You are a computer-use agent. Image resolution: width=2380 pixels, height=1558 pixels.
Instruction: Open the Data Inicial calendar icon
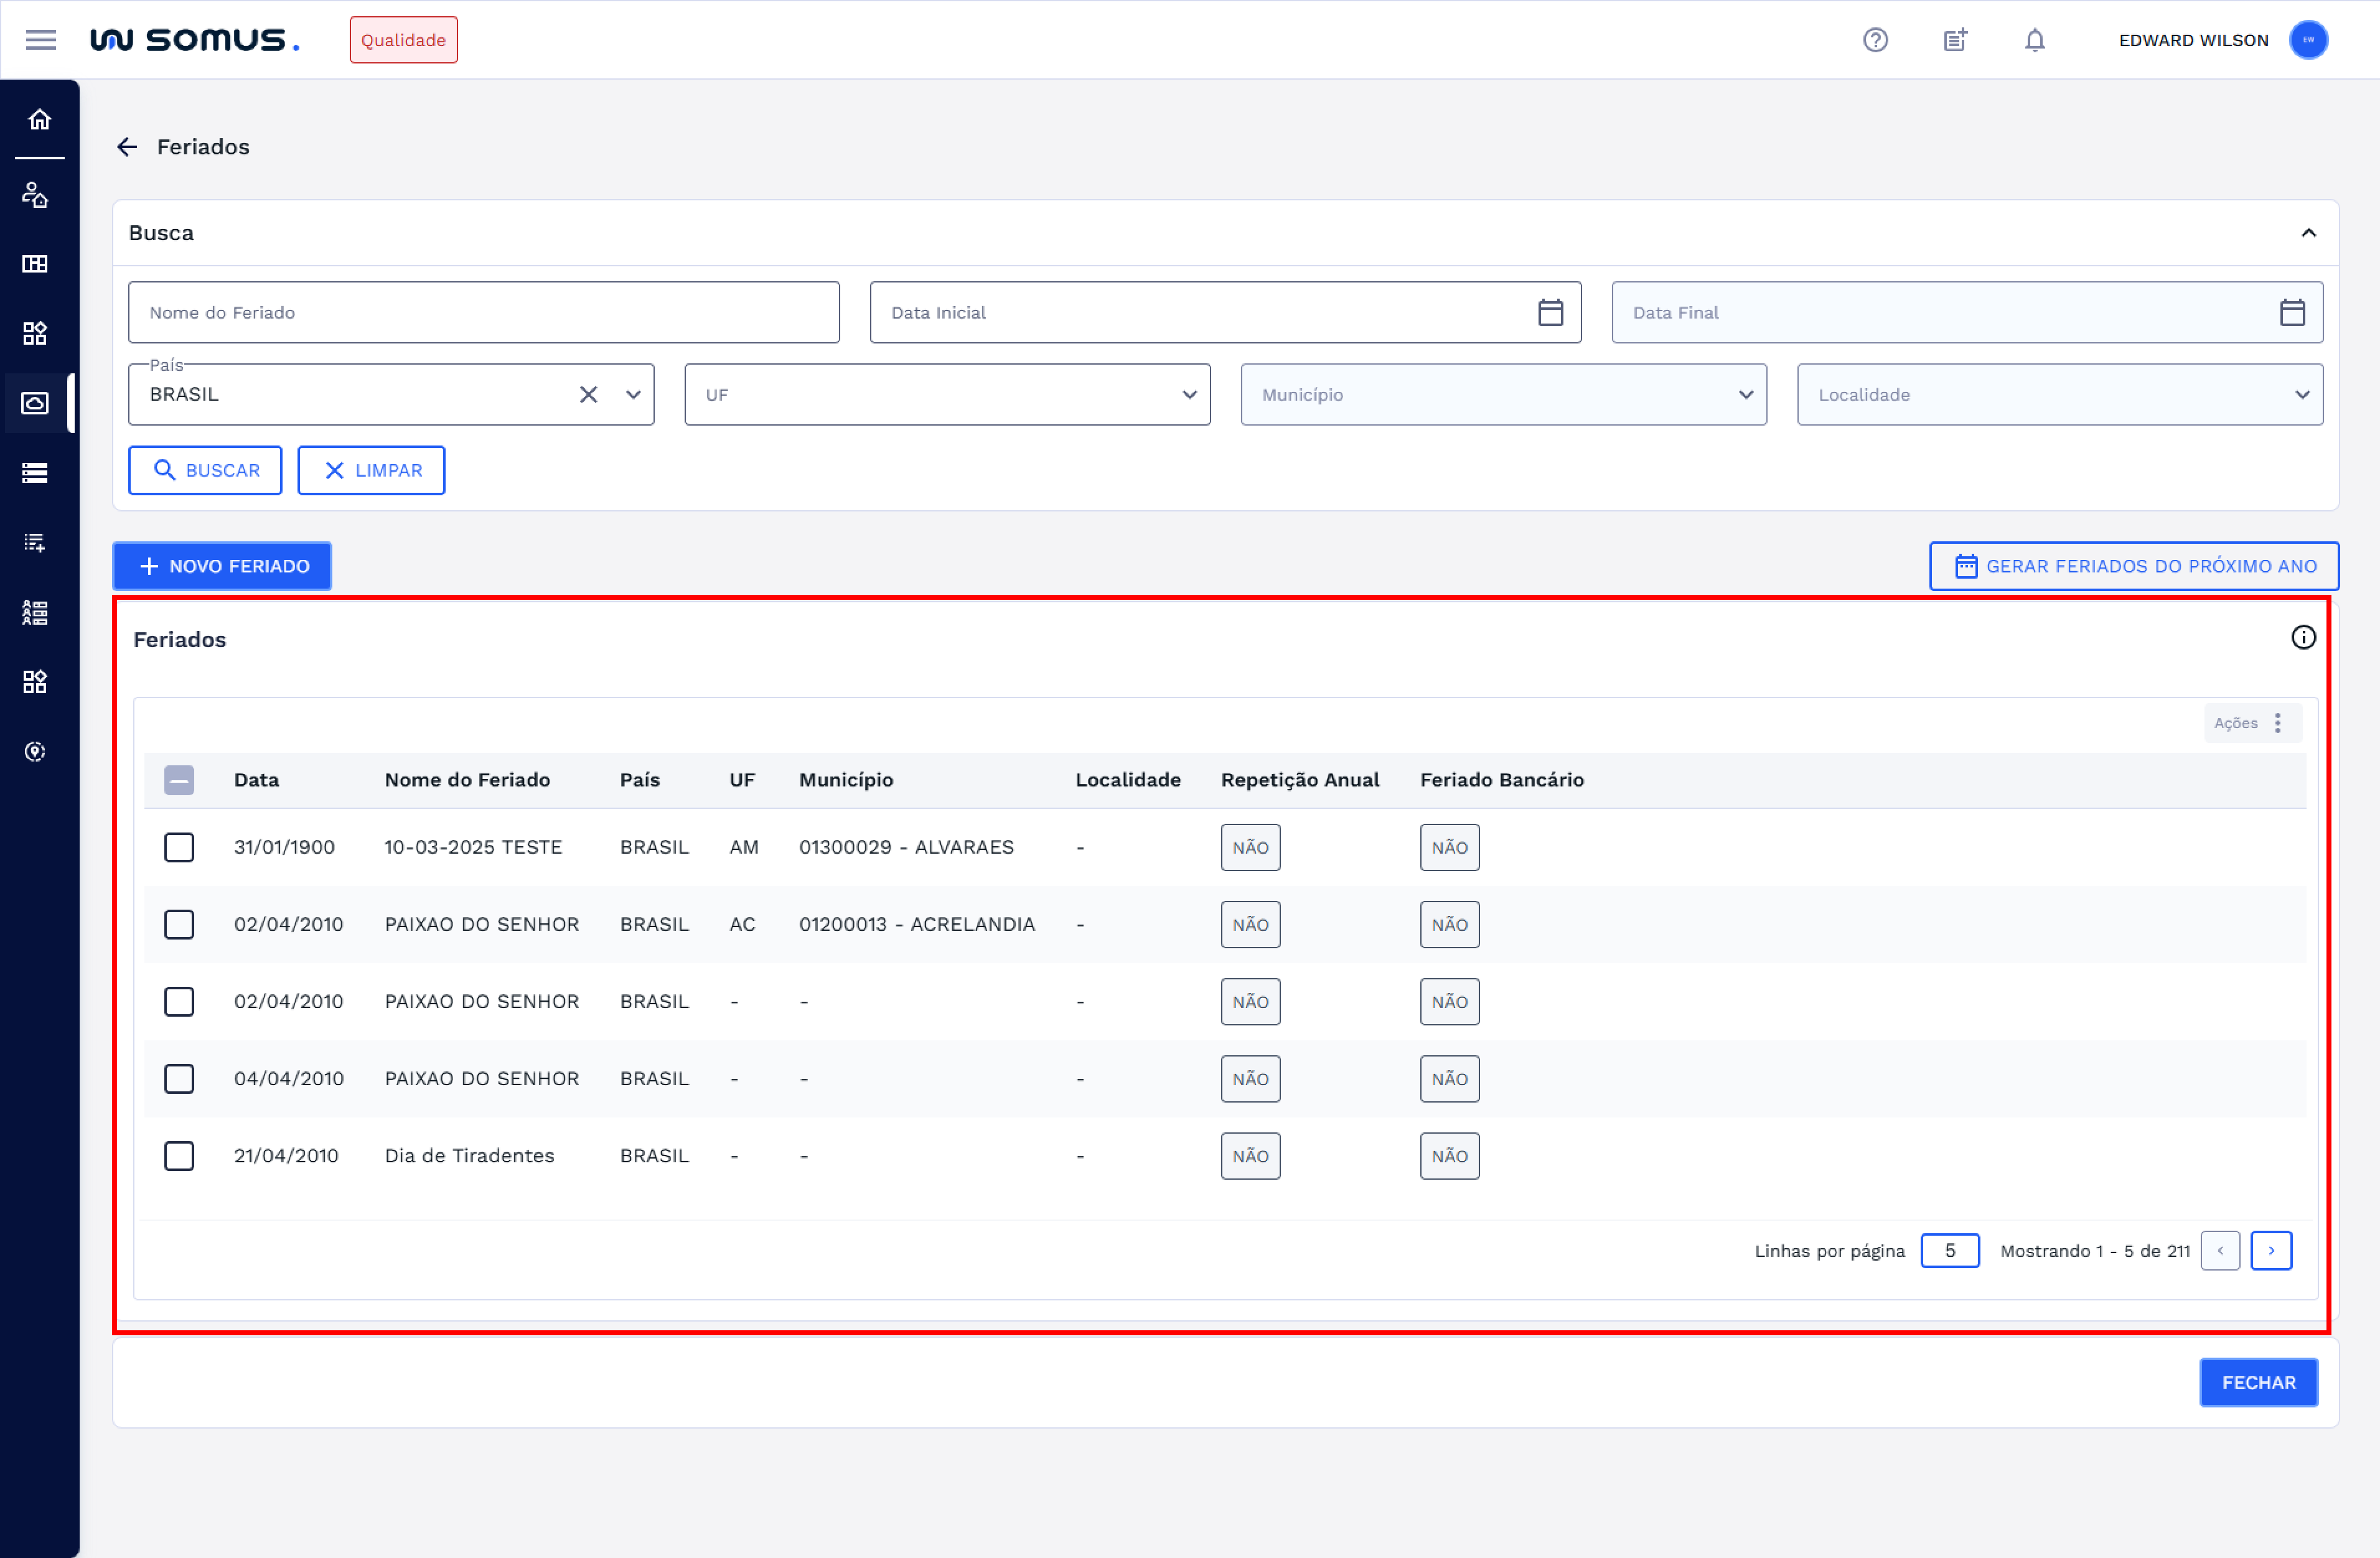(1550, 313)
